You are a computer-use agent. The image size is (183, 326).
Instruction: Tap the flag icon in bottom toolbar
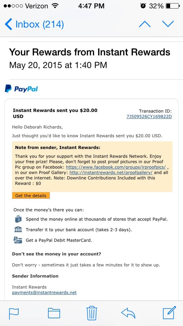14,313
